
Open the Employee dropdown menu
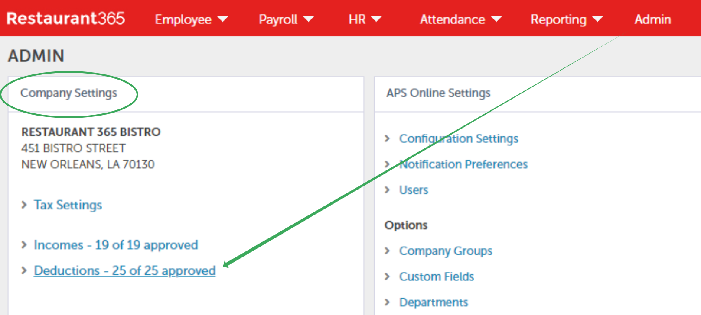tap(191, 19)
